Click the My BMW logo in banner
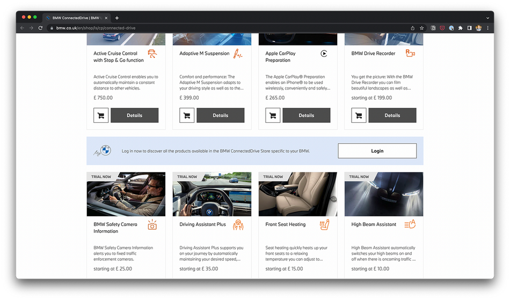This screenshot has width=510, height=300. [x=103, y=151]
